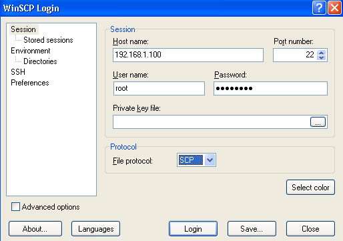The height and width of the screenshot is (241, 343).
Task: Click the SCP protocol value
Action: click(x=191, y=160)
